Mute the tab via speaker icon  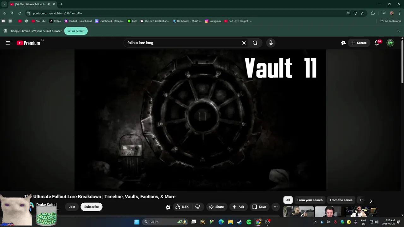tap(49, 4)
